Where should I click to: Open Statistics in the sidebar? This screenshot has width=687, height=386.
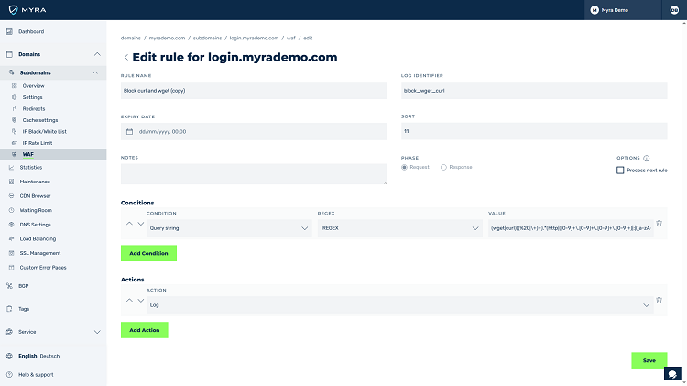[x=30, y=167]
